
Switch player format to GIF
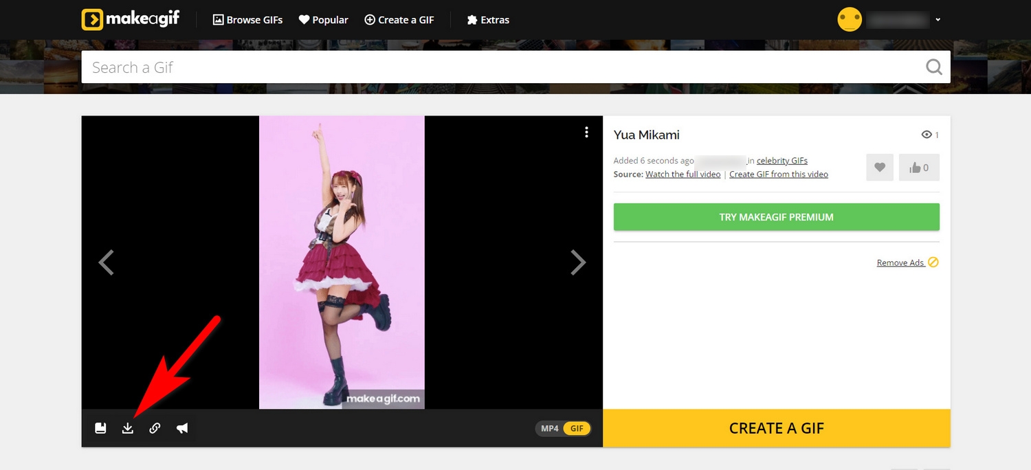[x=577, y=429]
